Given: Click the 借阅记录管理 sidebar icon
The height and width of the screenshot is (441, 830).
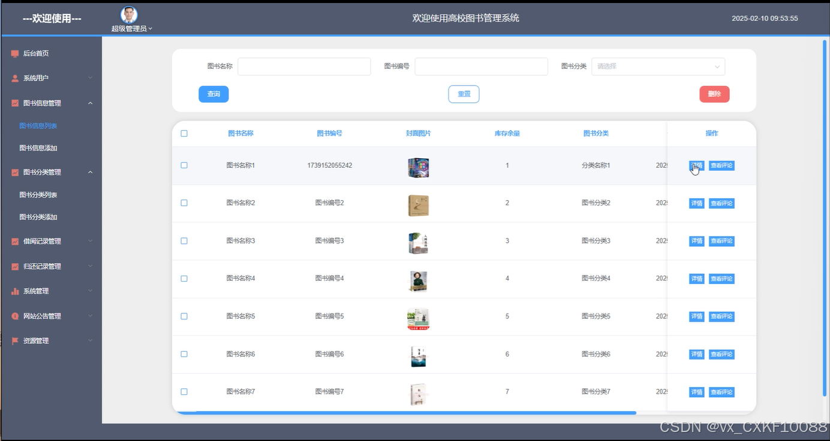Looking at the screenshot, I should [x=15, y=241].
